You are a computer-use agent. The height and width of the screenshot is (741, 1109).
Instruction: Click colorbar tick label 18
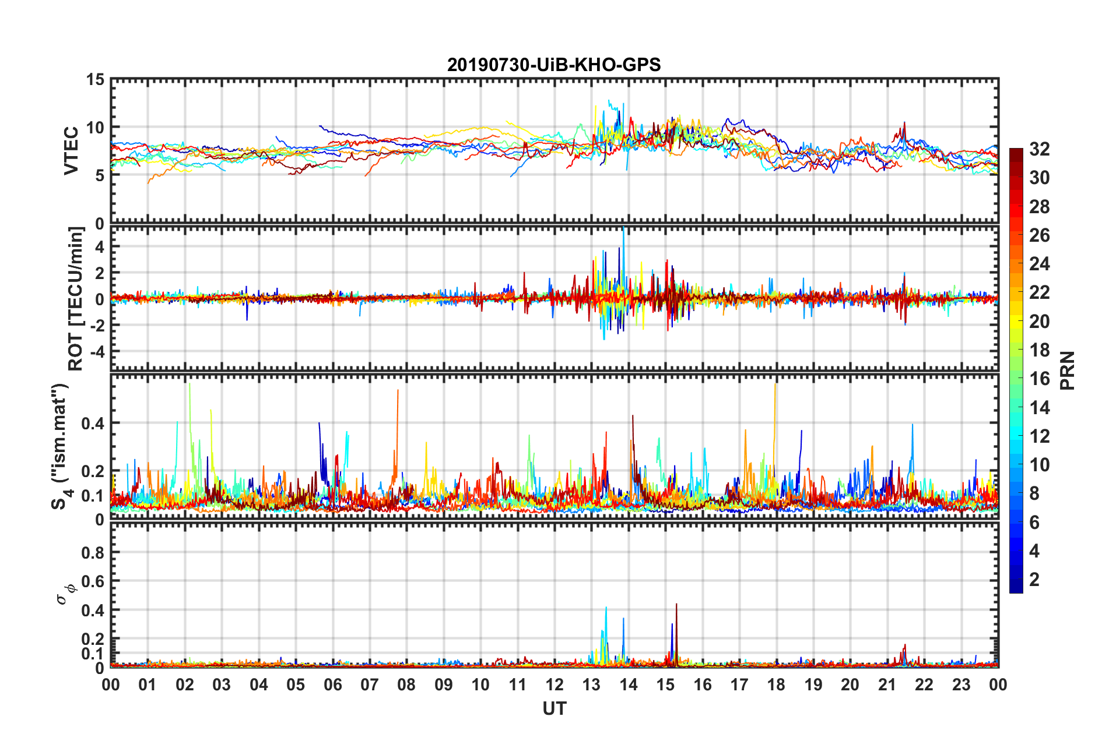pos(1039,350)
